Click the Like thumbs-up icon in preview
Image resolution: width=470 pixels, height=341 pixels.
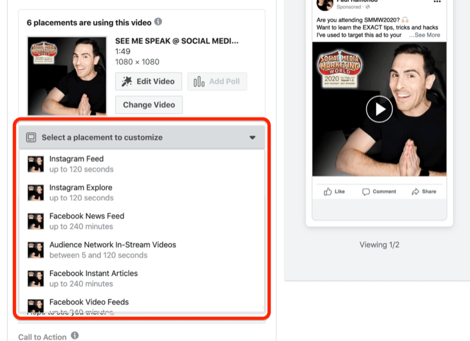[328, 192]
